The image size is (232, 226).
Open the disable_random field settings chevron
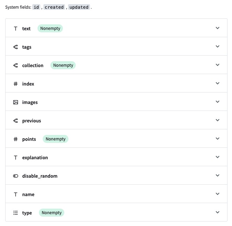217,175
